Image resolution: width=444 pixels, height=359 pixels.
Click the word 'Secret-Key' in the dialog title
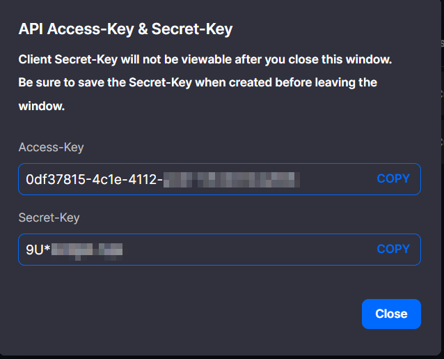(192, 29)
